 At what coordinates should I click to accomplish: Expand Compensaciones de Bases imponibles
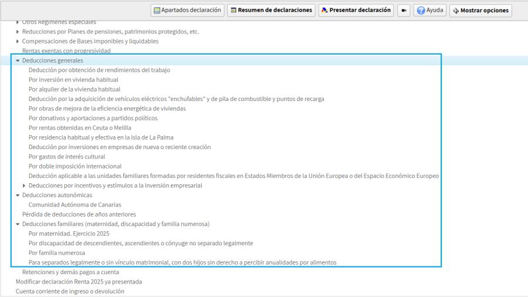[x=18, y=41]
